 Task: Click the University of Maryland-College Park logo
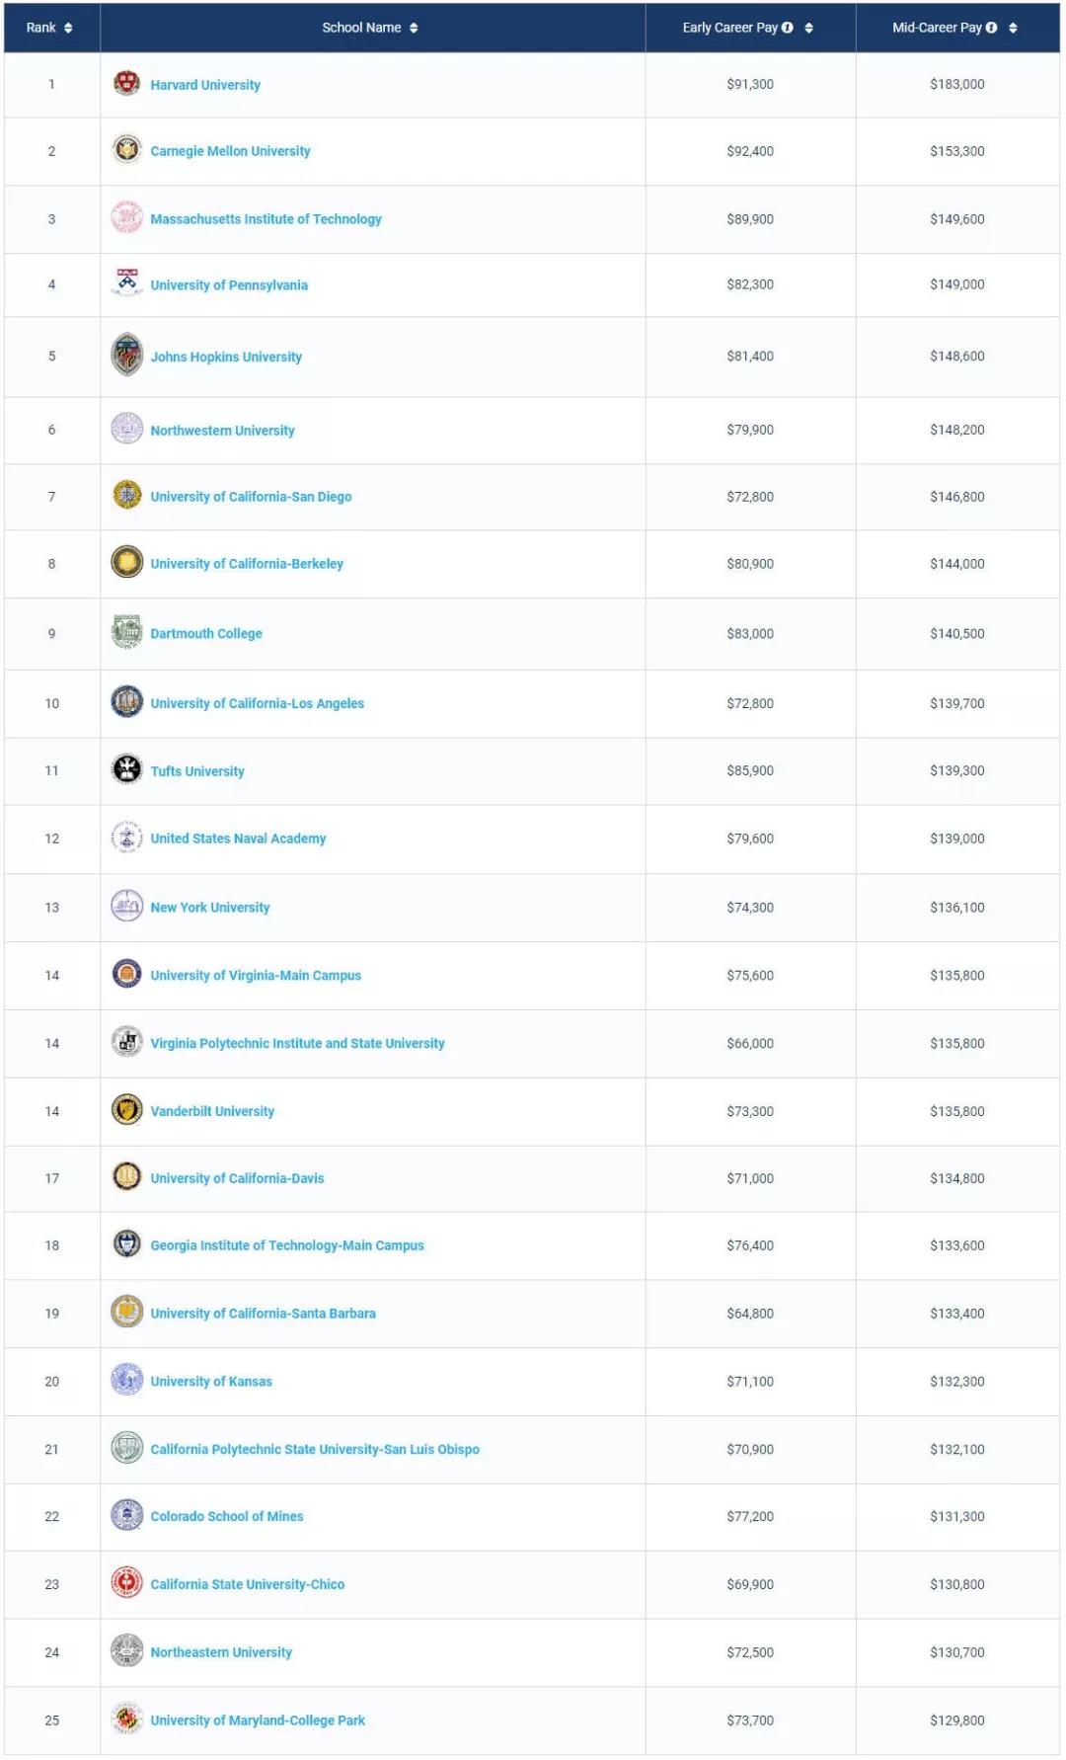click(x=126, y=1719)
